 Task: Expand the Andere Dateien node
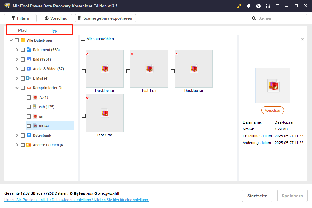17,145
